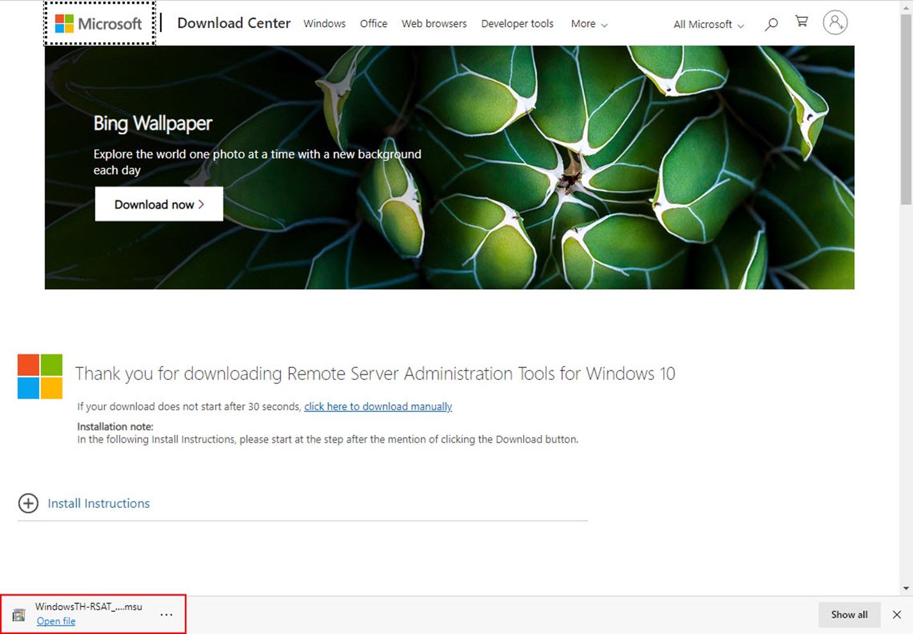Open Developer tools menu item

click(x=517, y=24)
